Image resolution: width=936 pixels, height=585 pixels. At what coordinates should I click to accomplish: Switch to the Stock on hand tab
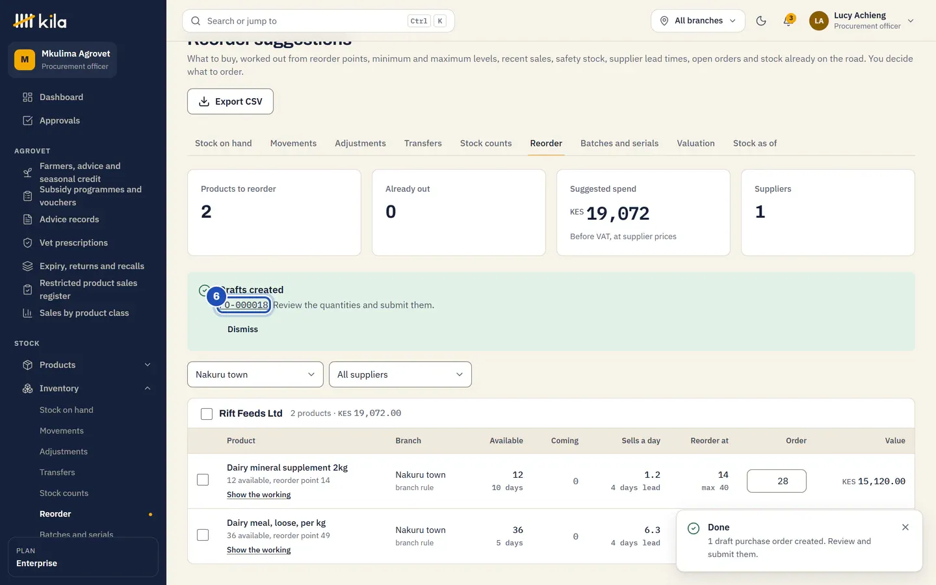point(224,143)
